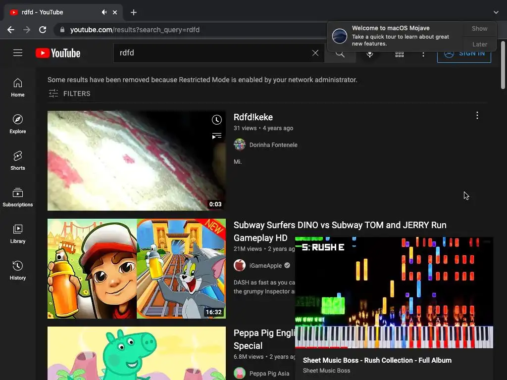Open the Rdfd!keke video title
The width and height of the screenshot is (507, 380).
253,117
